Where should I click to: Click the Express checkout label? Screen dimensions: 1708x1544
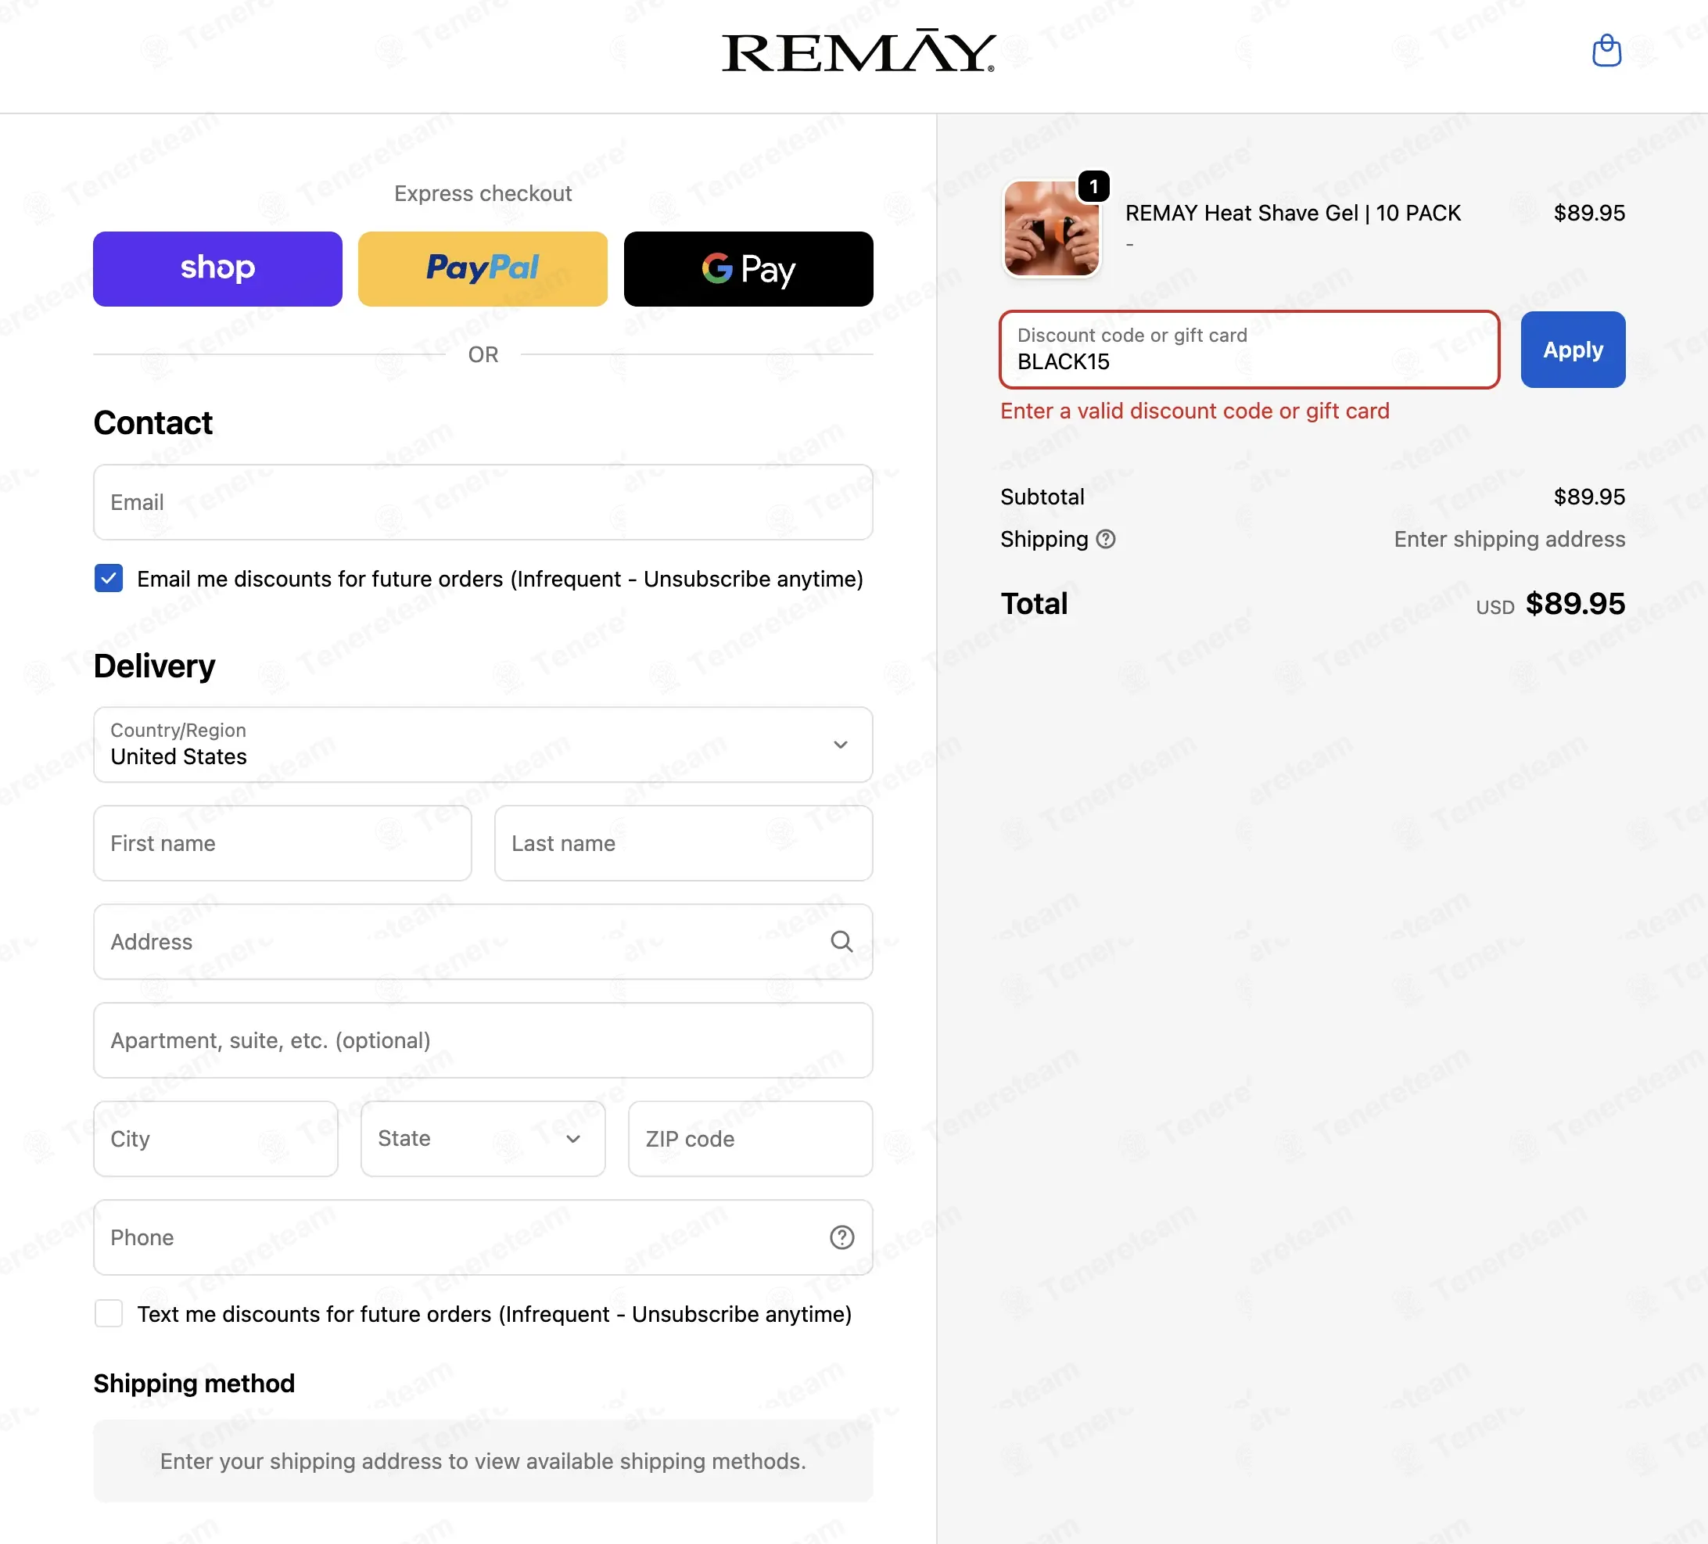click(x=483, y=193)
